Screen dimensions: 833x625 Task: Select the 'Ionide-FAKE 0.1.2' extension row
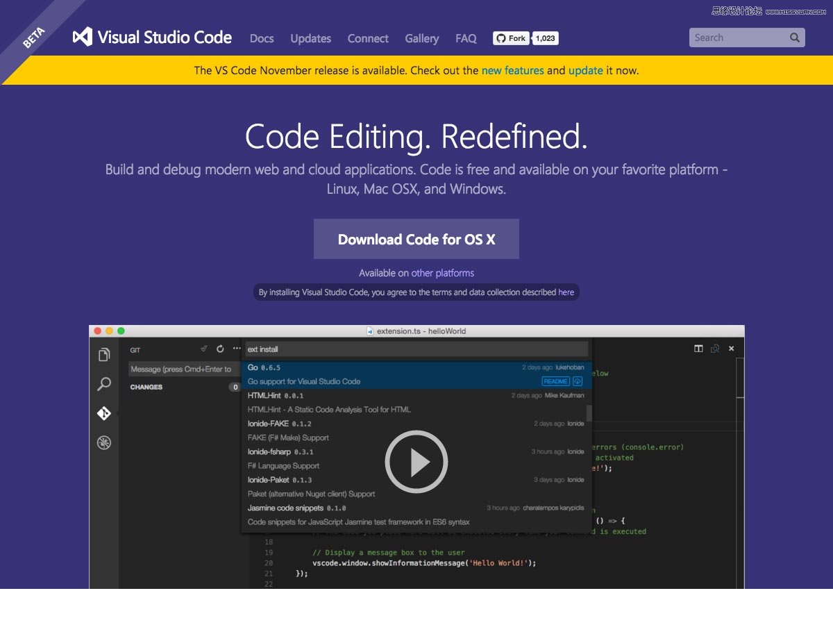[x=414, y=431]
